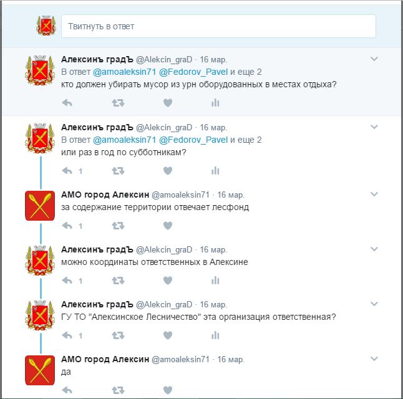
Task: View analytics for the urn trash tweet
Action: [215, 103]
